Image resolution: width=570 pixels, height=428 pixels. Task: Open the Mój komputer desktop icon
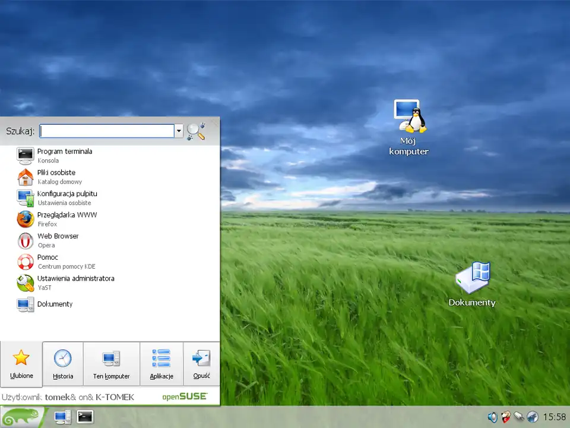tap(409, 118)
